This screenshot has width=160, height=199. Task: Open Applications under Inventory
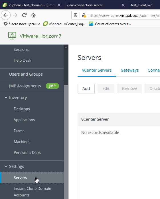[24, 120]
